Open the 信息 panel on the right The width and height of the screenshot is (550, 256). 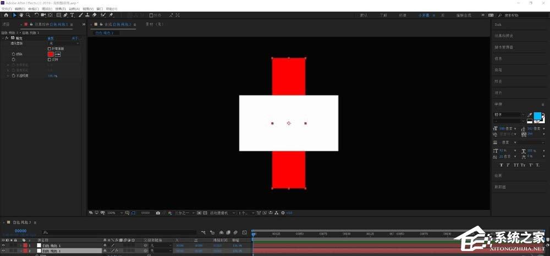[498, 59]
